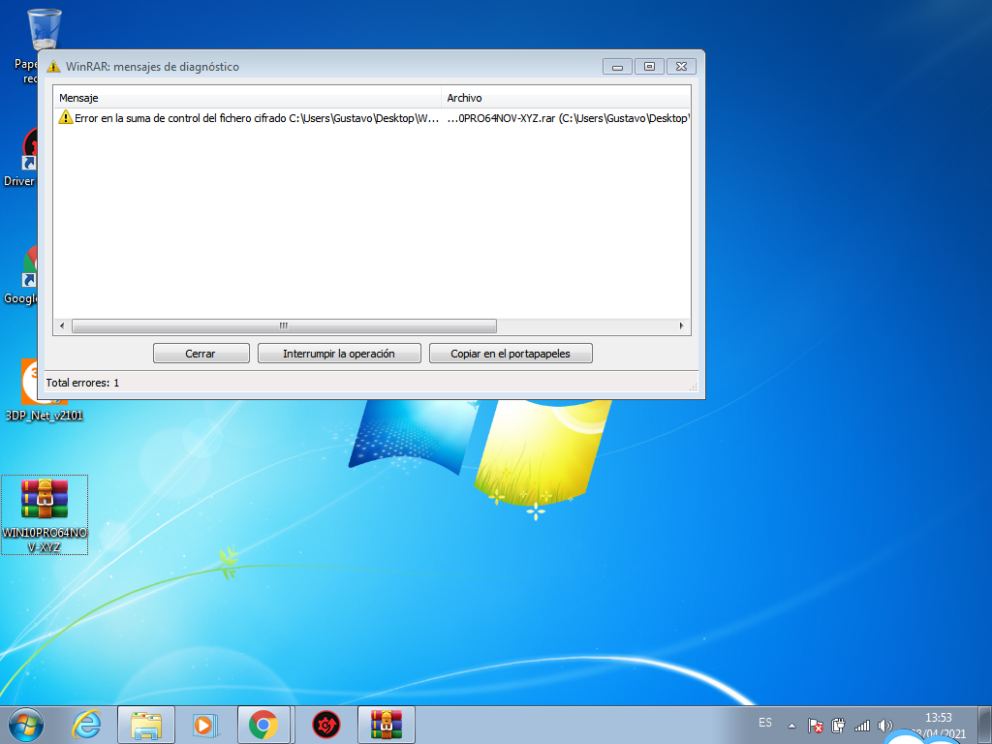Click the ES language indicator

click(x=765, y=723)
